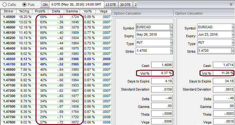Select the 1.46300 strike row
The image size is (235, 125).
[56, 43]
